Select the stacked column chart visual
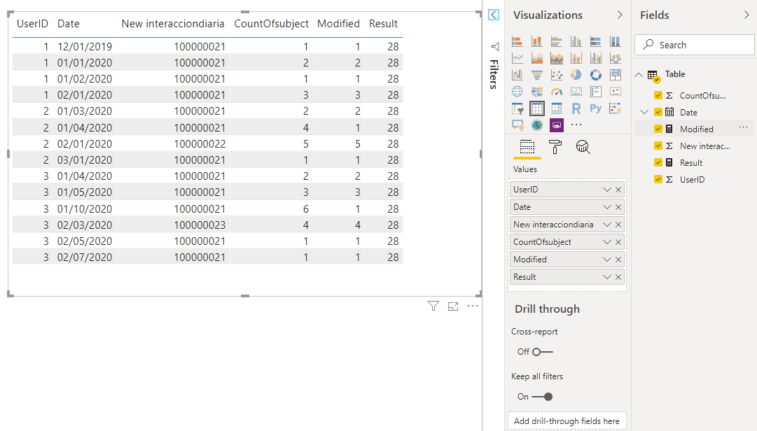This screenshot has width=757, height=431. [x=537, y=41]
